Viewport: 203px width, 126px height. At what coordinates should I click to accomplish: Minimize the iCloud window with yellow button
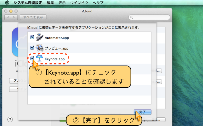11,11
